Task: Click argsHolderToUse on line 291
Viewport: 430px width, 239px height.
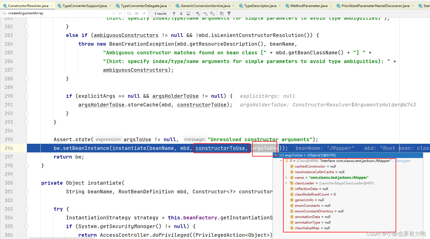Action: pyautogui.click(x=101, y=105)
